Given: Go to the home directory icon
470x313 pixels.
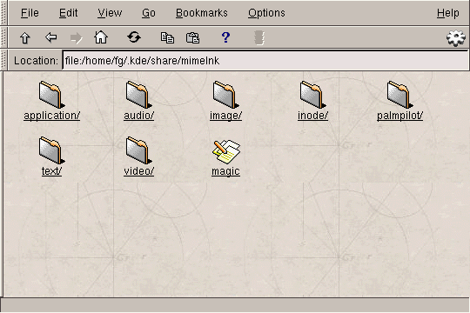Looking at the screenshot, I should [x=101, y=37].
